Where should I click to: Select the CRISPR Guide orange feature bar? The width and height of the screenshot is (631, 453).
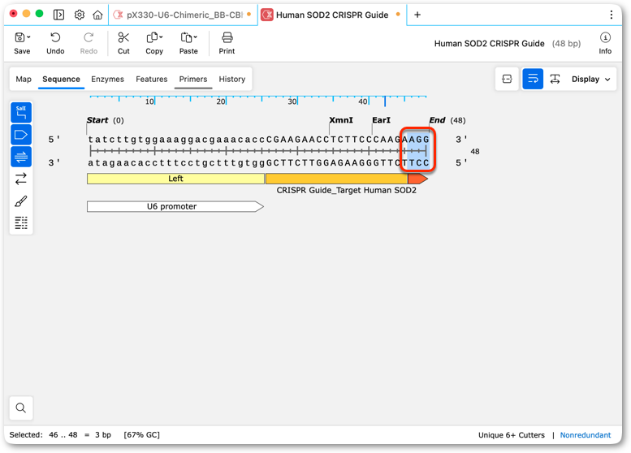coord(336,179)
